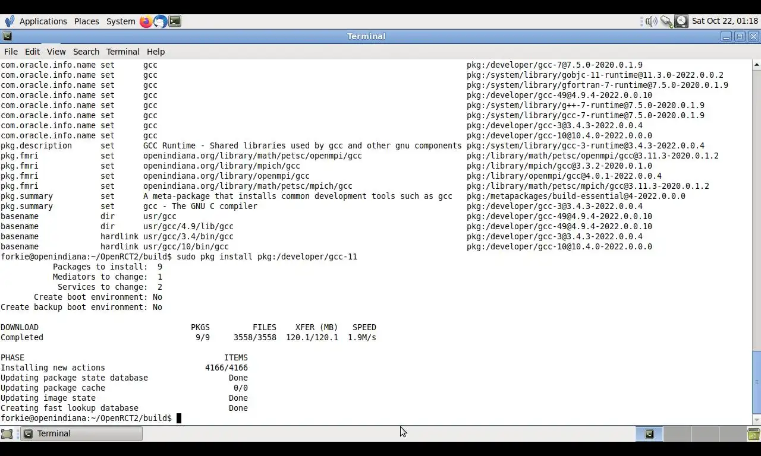Viewport: 761px width, 456px height.
Task: Click 'Create backup boot environment: No' line
Action: coord(81,307)
